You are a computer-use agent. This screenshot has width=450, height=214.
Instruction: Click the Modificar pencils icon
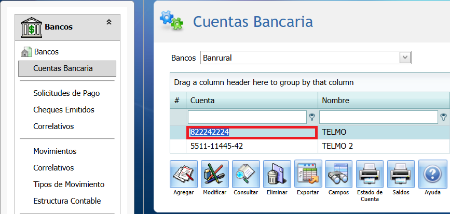click(215, 174)
